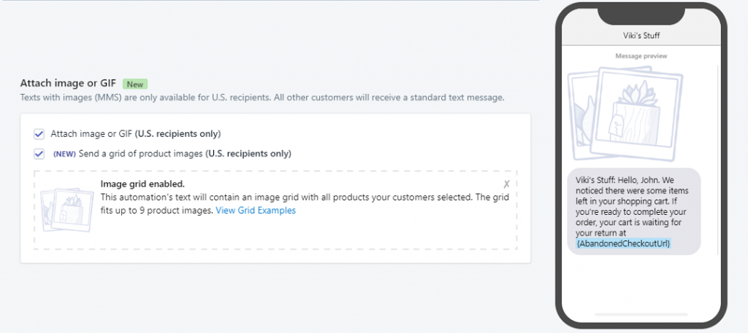Click the Image grid enabled bold title
Screen dimensions: 748x333
pos(142,184)
